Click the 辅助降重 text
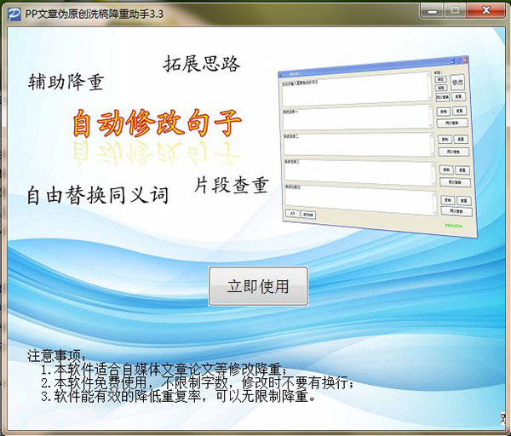 pos(66,82)
